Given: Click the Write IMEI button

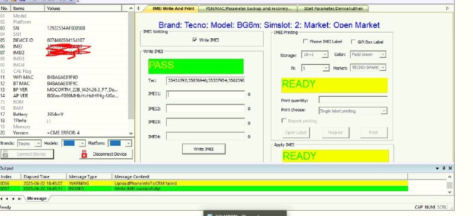Looking at the screenshot, I should click(x=203, y=149).
